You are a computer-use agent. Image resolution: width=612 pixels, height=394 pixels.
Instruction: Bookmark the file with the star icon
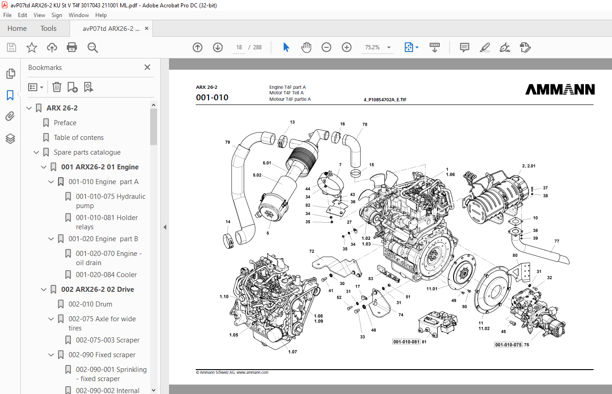[x=32, y=47]
